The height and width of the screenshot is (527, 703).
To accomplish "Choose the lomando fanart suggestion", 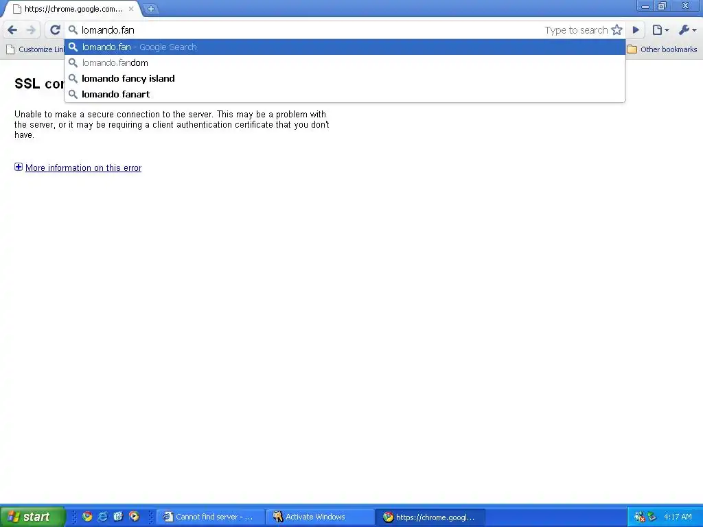I will [x=345, y=94].
